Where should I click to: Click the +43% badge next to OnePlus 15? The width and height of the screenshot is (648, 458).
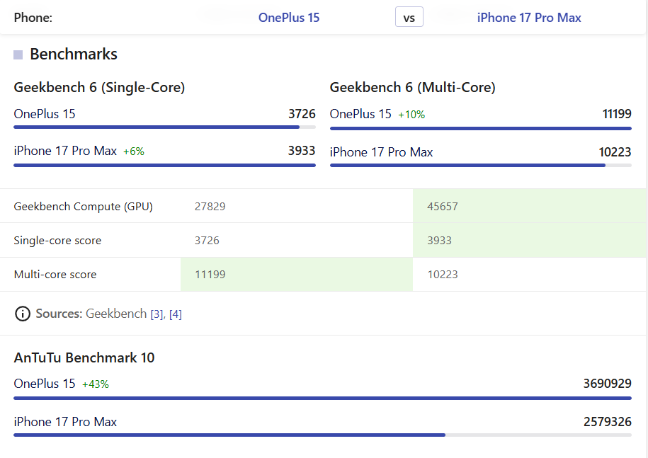pyautogui.click(x=96, y=384)
